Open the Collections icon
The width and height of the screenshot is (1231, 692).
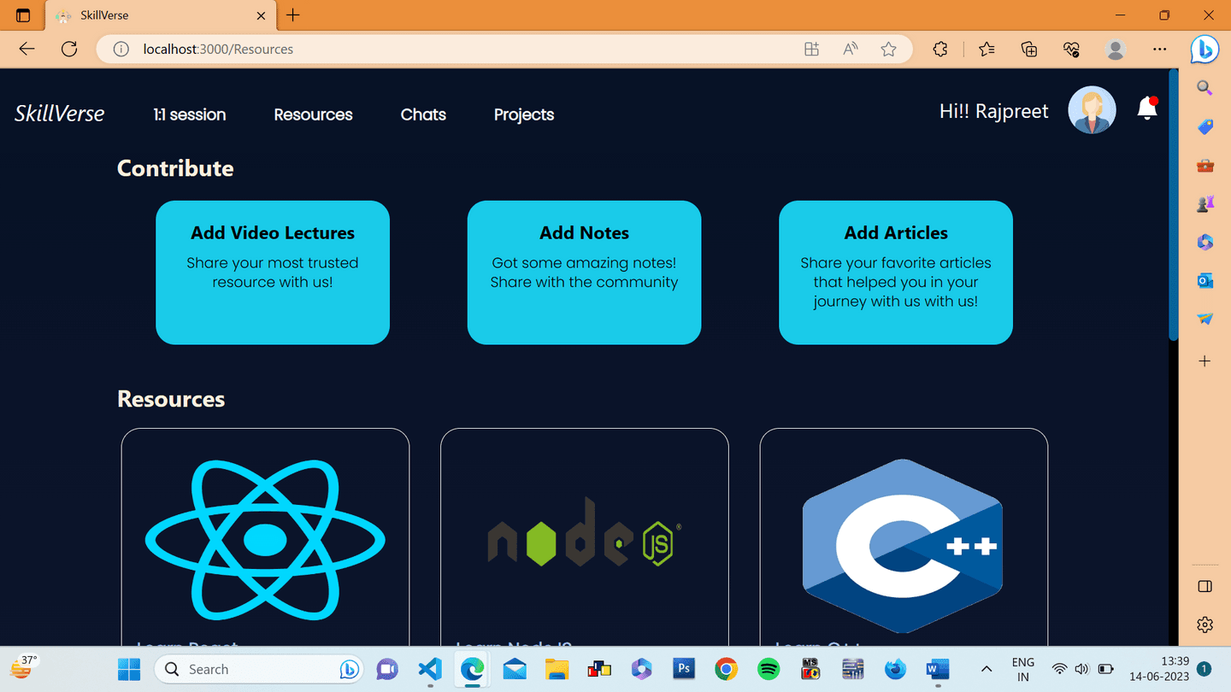(1029, 49)
